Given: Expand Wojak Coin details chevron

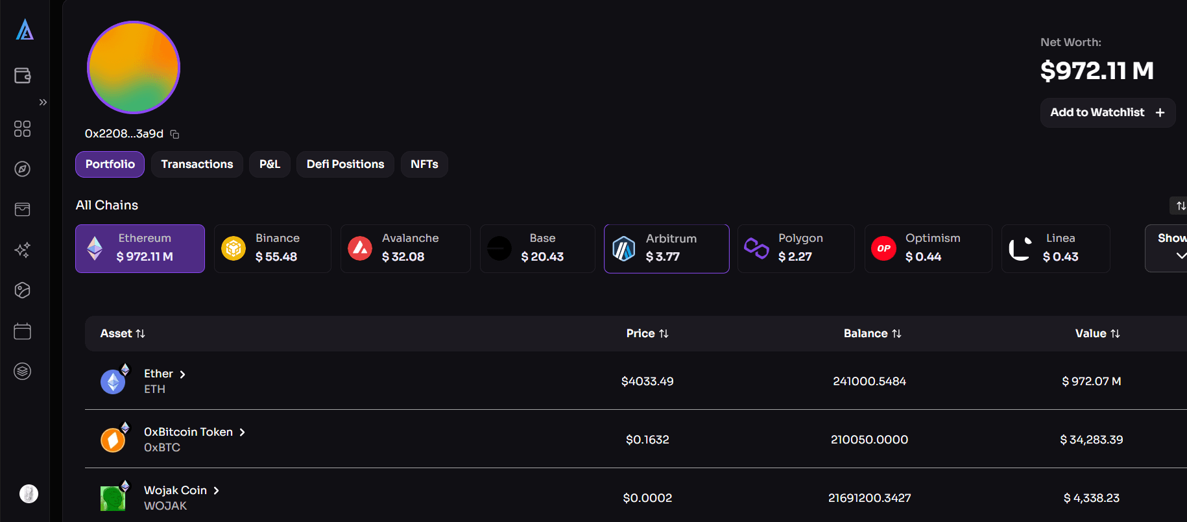Looking at the screenshot, I should coord(217,491).
